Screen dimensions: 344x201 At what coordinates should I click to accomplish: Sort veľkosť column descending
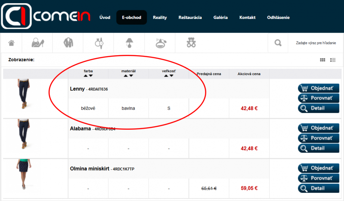pos(171,76)
